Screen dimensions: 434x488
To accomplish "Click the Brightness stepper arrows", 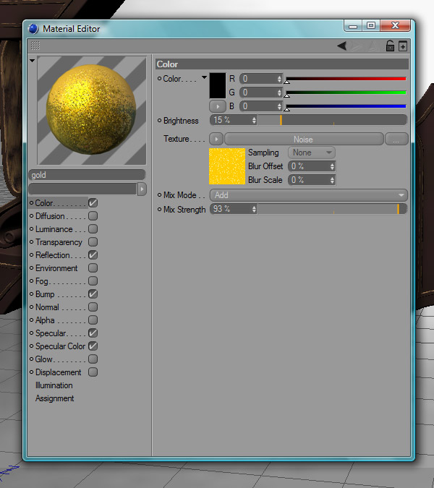I will click(x=254, y=120).
